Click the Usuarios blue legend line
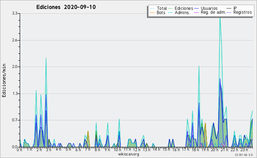Viewport: 257px width, 158px height. (196, 9)
